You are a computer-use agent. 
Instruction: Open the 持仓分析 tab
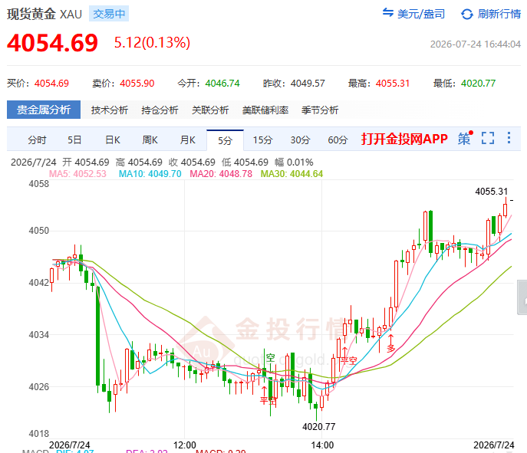coord(160,110)
